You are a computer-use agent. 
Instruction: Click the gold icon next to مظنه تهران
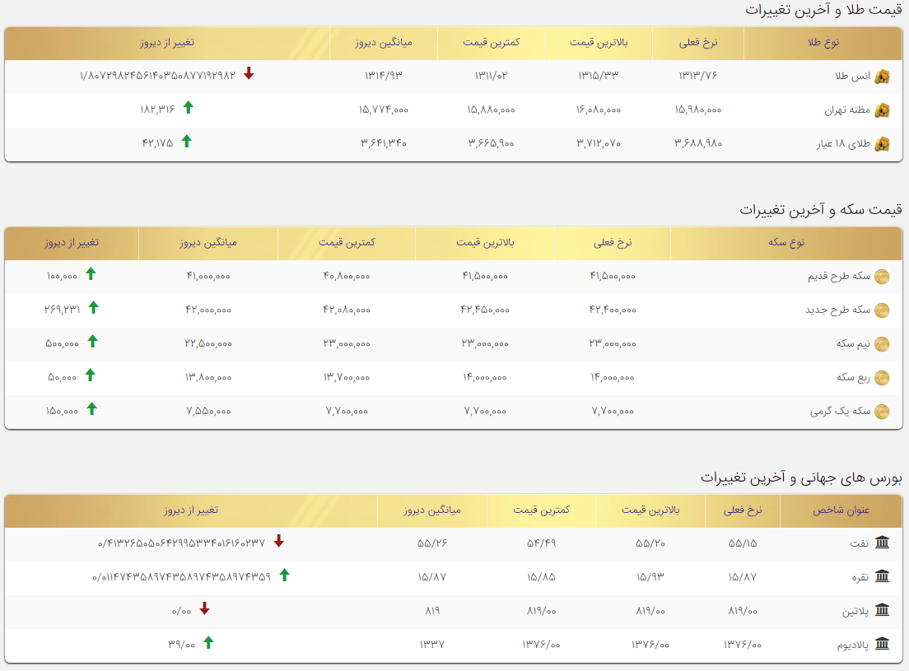pos(882,110)
